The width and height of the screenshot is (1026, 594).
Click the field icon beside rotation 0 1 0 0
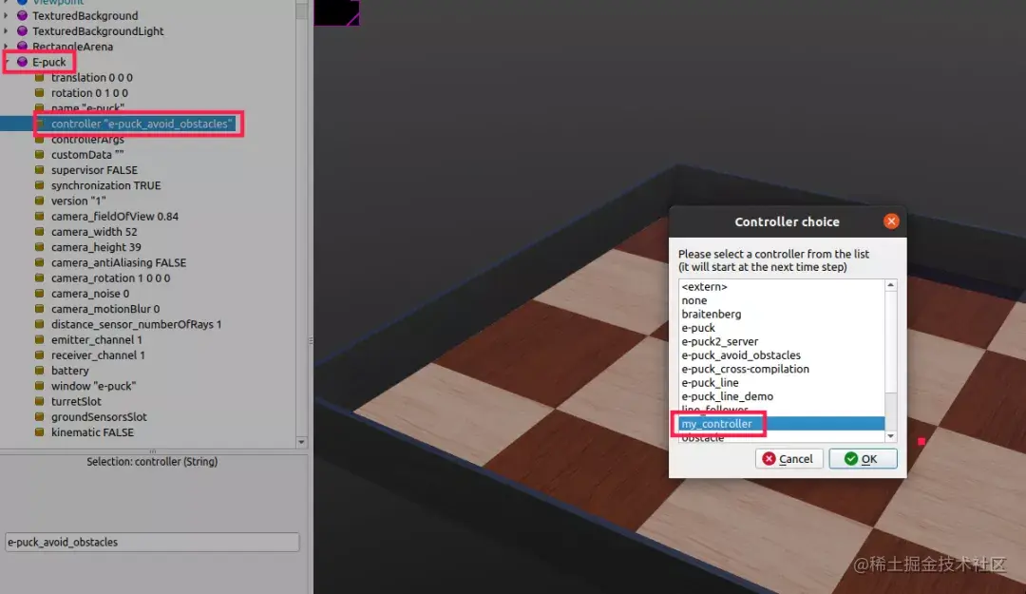[x=39, y=93]
